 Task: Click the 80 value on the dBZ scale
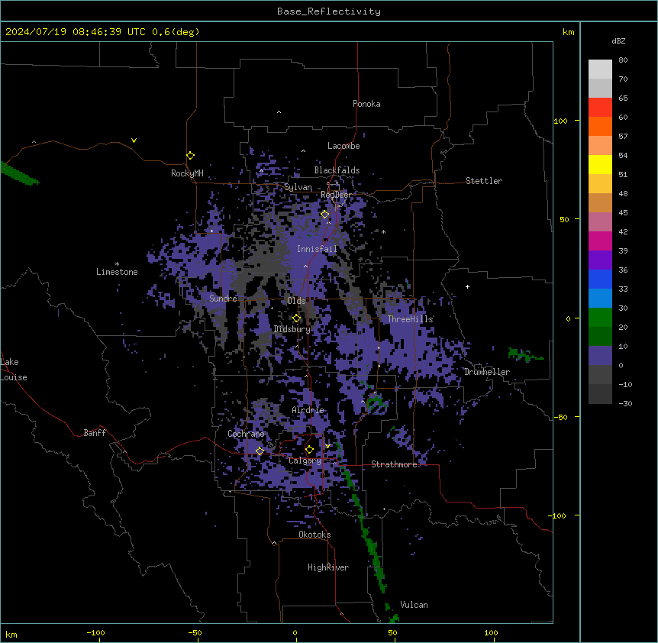tap(623, 60)
